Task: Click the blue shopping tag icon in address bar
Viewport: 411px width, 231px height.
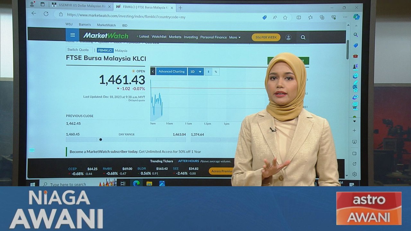Action: (264, 18)
